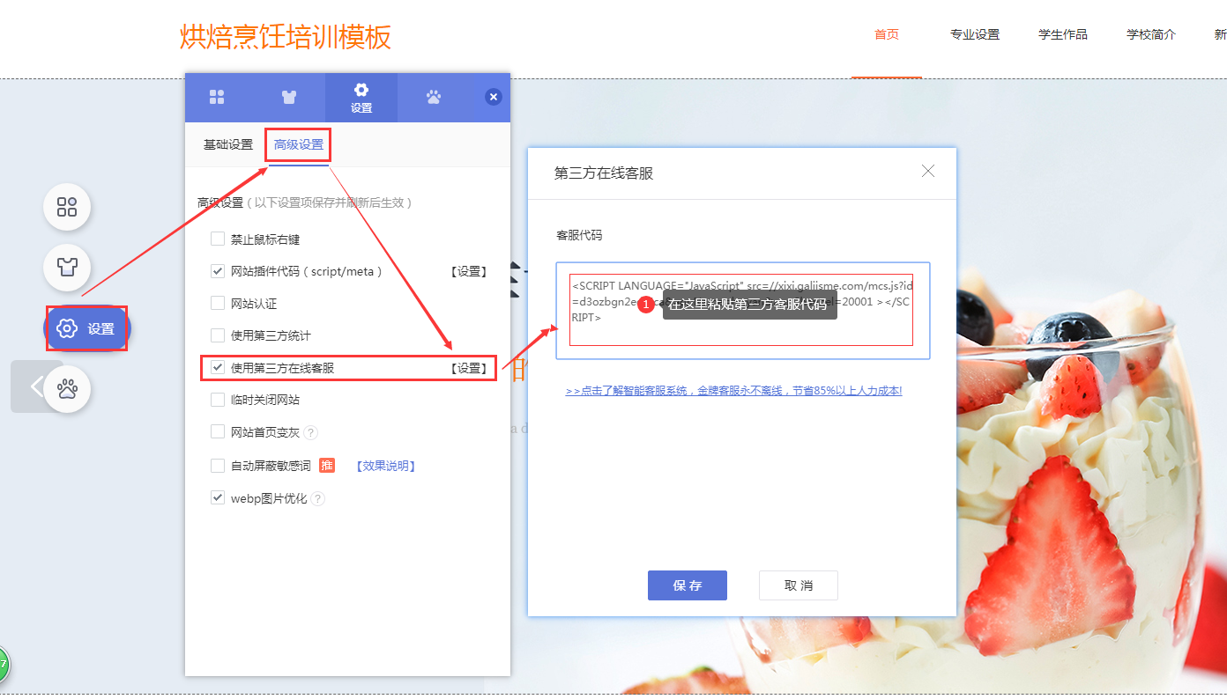
Task: Open 【设置】 for 使用第三方在线客服
Action: tap(468, 368)
